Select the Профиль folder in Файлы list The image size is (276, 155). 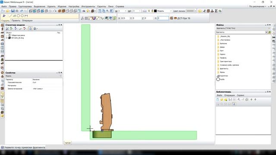point(223,58)
